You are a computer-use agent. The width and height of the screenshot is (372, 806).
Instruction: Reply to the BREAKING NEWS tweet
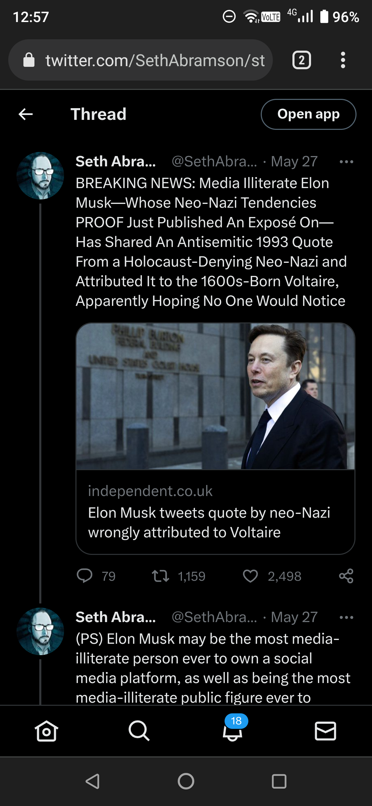[x=85, y=576]
